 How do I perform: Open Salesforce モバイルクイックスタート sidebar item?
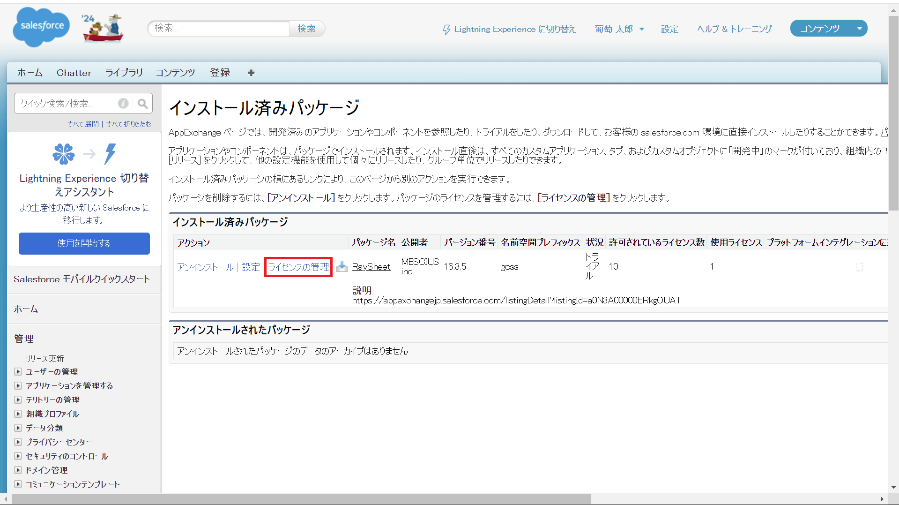(x=82, y=279)
